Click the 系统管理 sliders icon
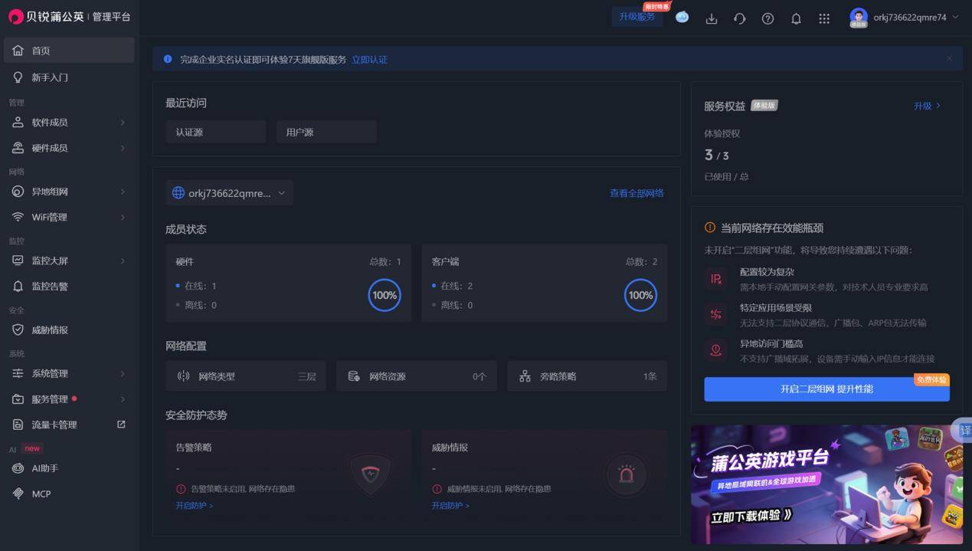Viewport: 972px width, 551px height. pyautogui.click(x=18, y=373)
